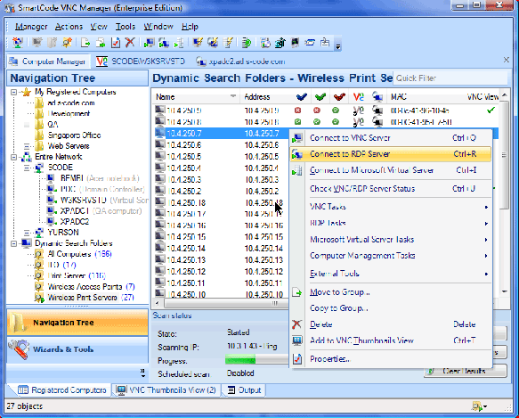Collapse SCODE domain tree node

coord(27,168)
